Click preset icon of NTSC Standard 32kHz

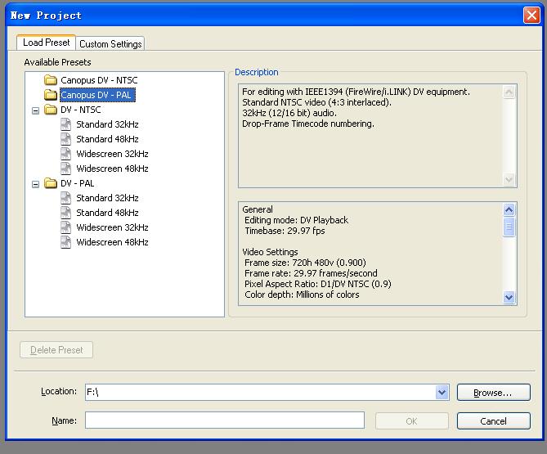[65, 124]
